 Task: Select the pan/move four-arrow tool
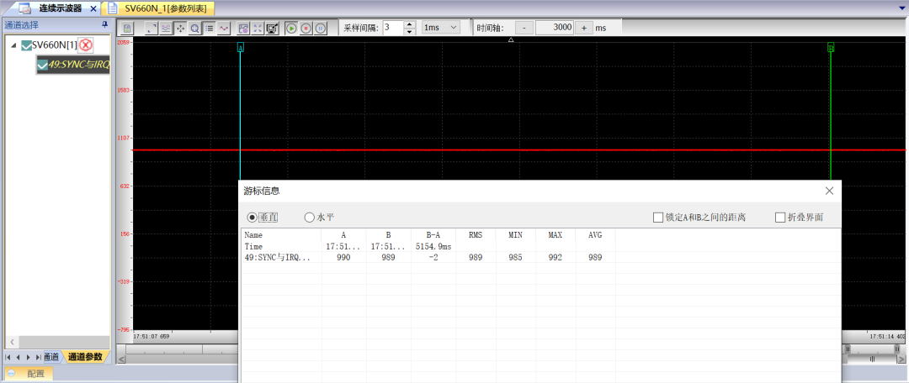tap(180, 28)
